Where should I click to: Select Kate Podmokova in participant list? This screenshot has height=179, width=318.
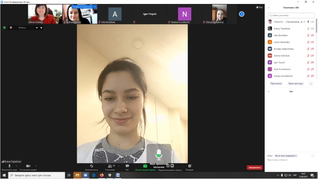click(291, 69)
